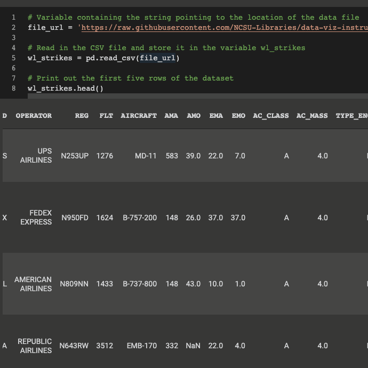Click the comment on code line 1
The image size is (368, 368).
click(x=193, y=18)
